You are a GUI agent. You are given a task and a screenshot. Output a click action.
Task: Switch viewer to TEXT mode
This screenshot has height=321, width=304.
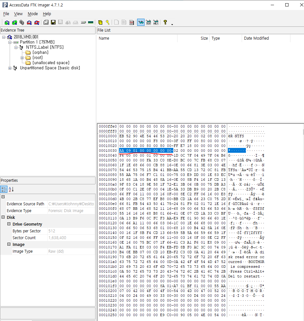coord(149,22)
